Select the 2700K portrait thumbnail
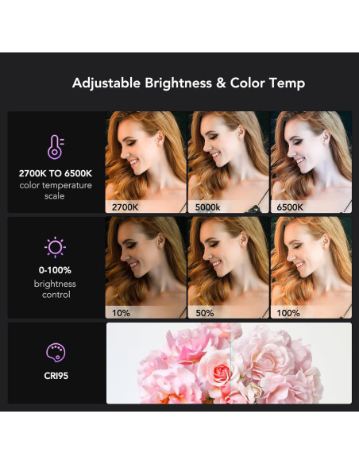 click(x=146, y=162)
